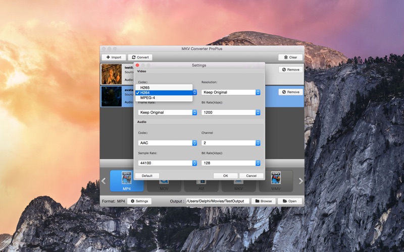Show previous formats with left arrow
This screenshot has width=404, height=252.
(104, 181)
